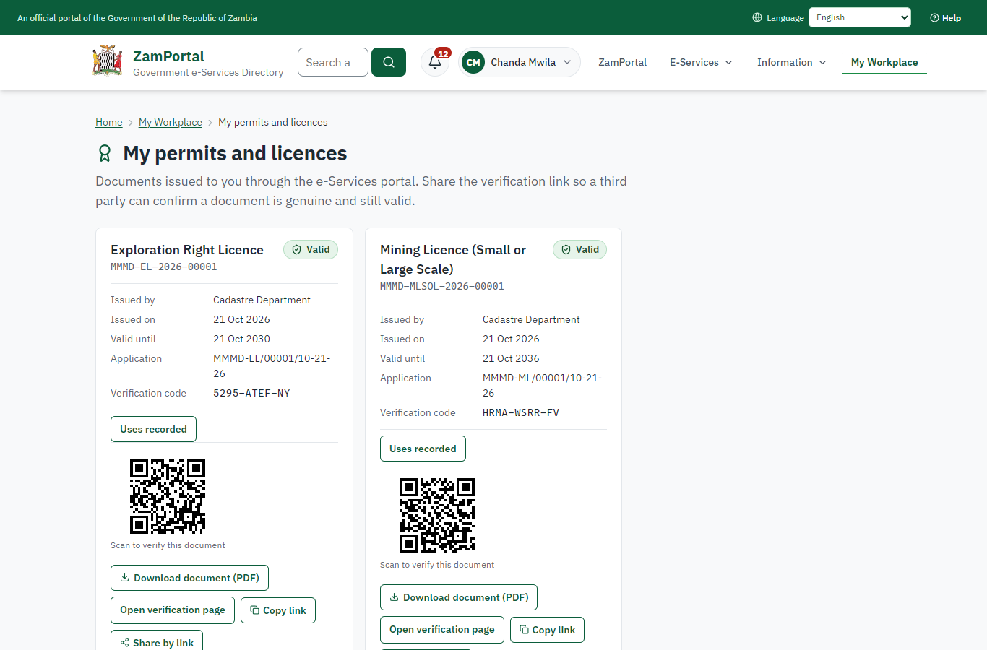987x650 pixels.
Task: Go to the My Workplace nav tab
Action: coord(884,62)
